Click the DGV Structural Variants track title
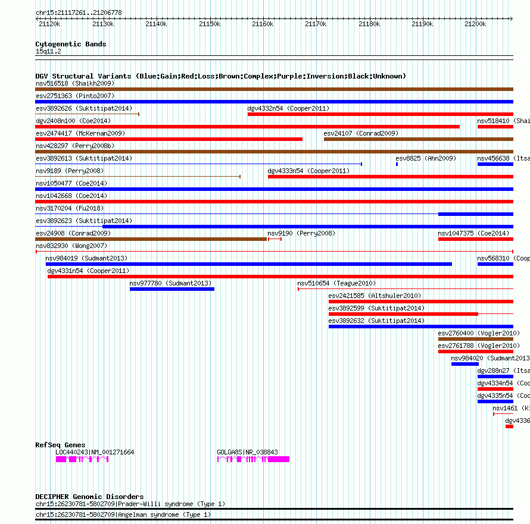The width and height of the screenshot is (530, 524). [221, 76]
